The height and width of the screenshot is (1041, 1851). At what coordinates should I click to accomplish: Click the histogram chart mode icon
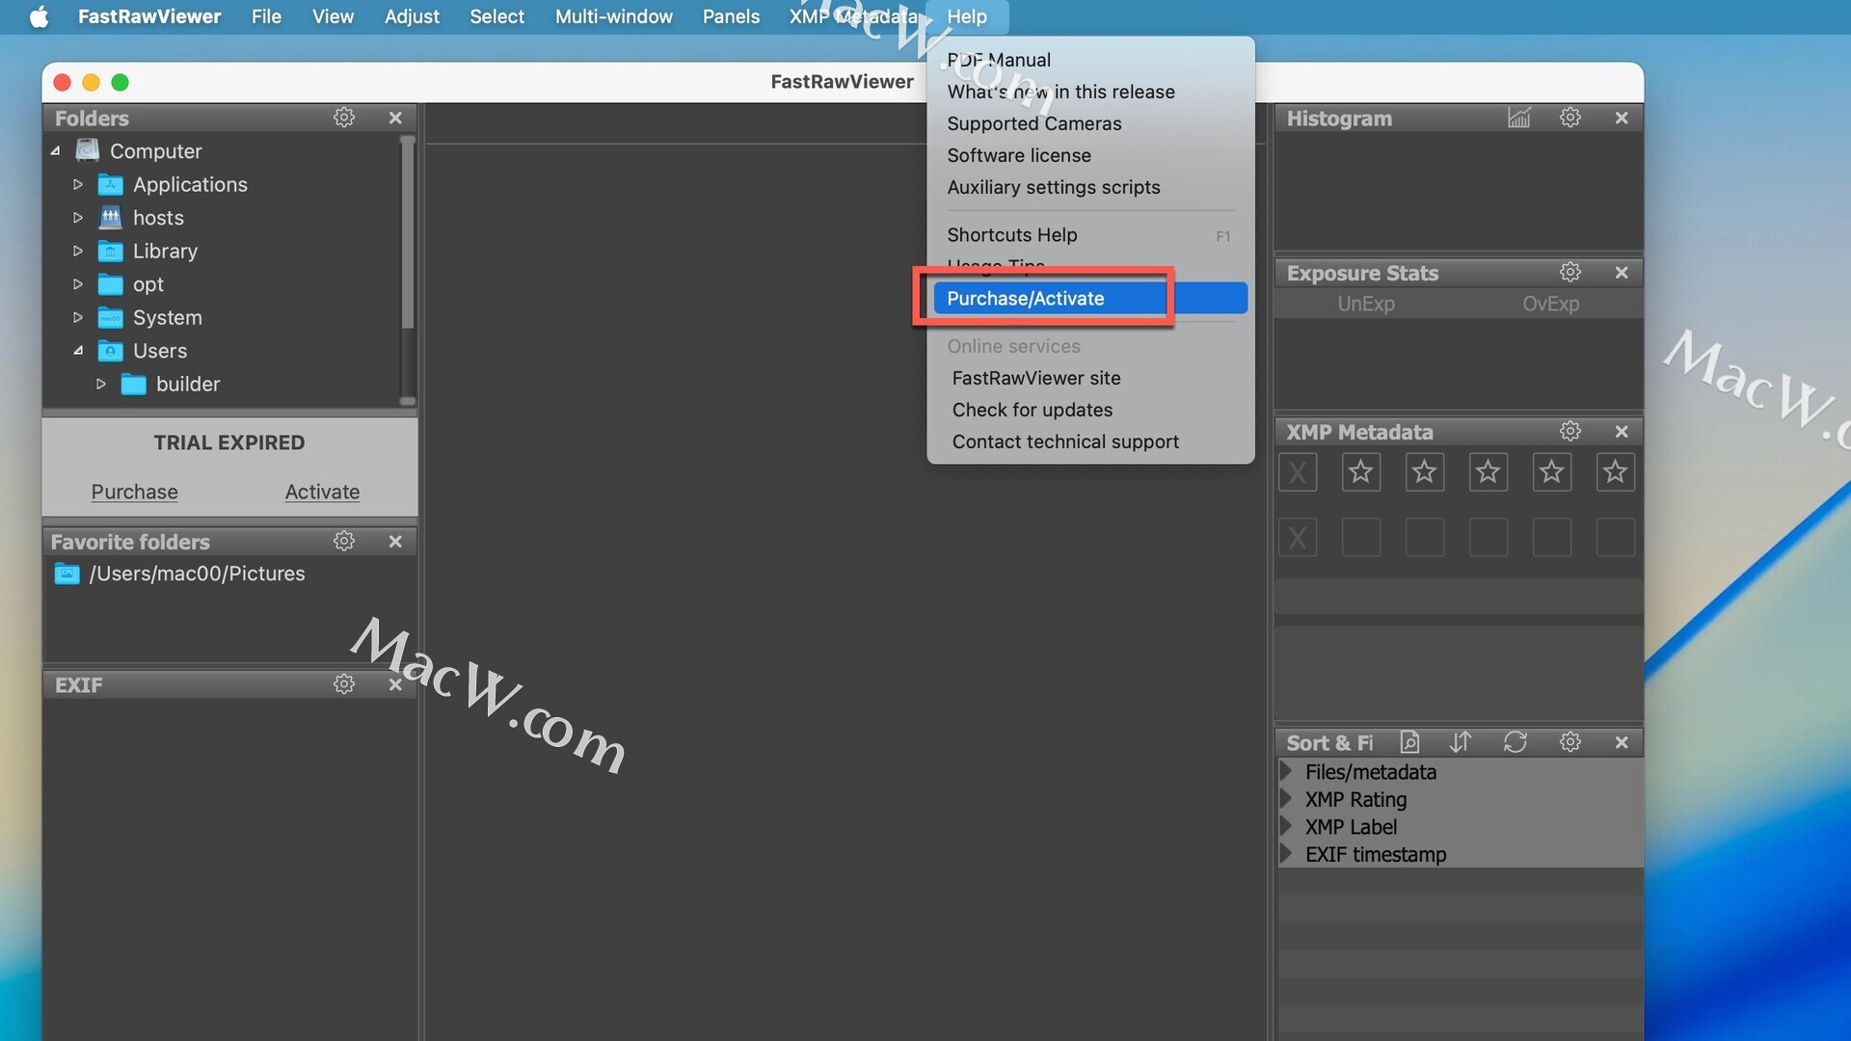tap(1518, 118)
